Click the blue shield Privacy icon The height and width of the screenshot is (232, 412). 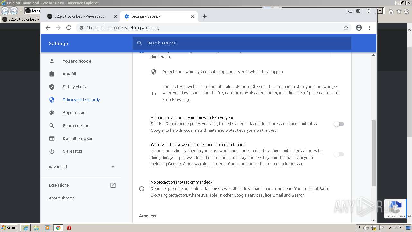(x=52, y=100)
